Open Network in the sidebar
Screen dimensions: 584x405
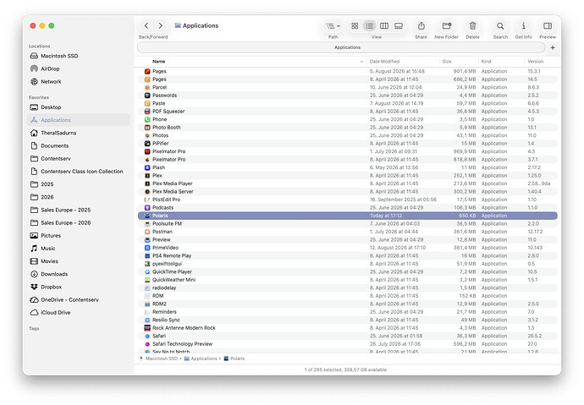(x=78, y=81)
